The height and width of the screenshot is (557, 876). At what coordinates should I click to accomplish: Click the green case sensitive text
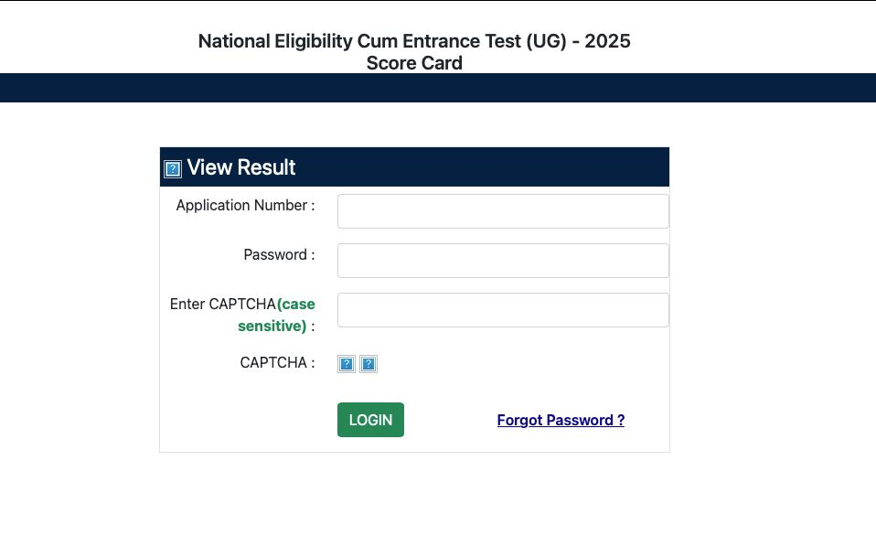tap(276, 316)
